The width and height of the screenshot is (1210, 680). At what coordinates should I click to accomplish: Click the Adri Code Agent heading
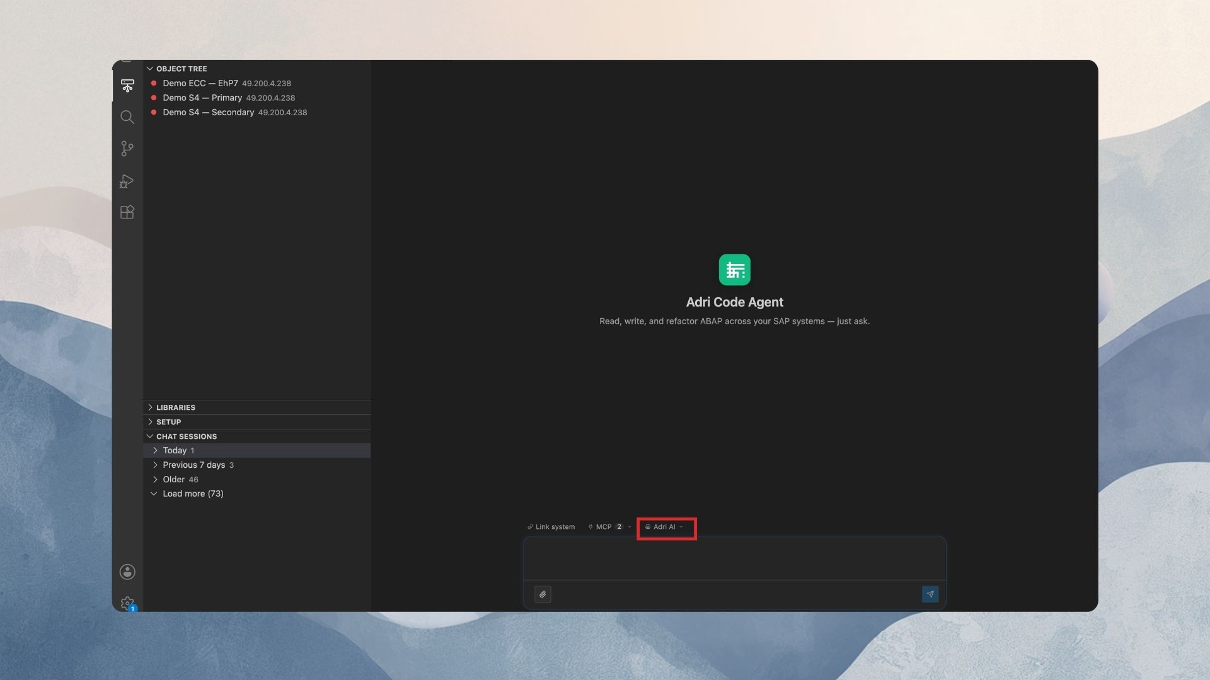(735, 302)
